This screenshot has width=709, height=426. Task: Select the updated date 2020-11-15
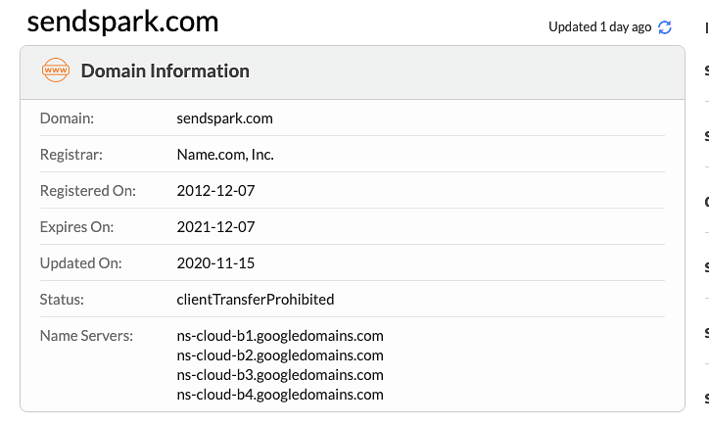(215, 263)
